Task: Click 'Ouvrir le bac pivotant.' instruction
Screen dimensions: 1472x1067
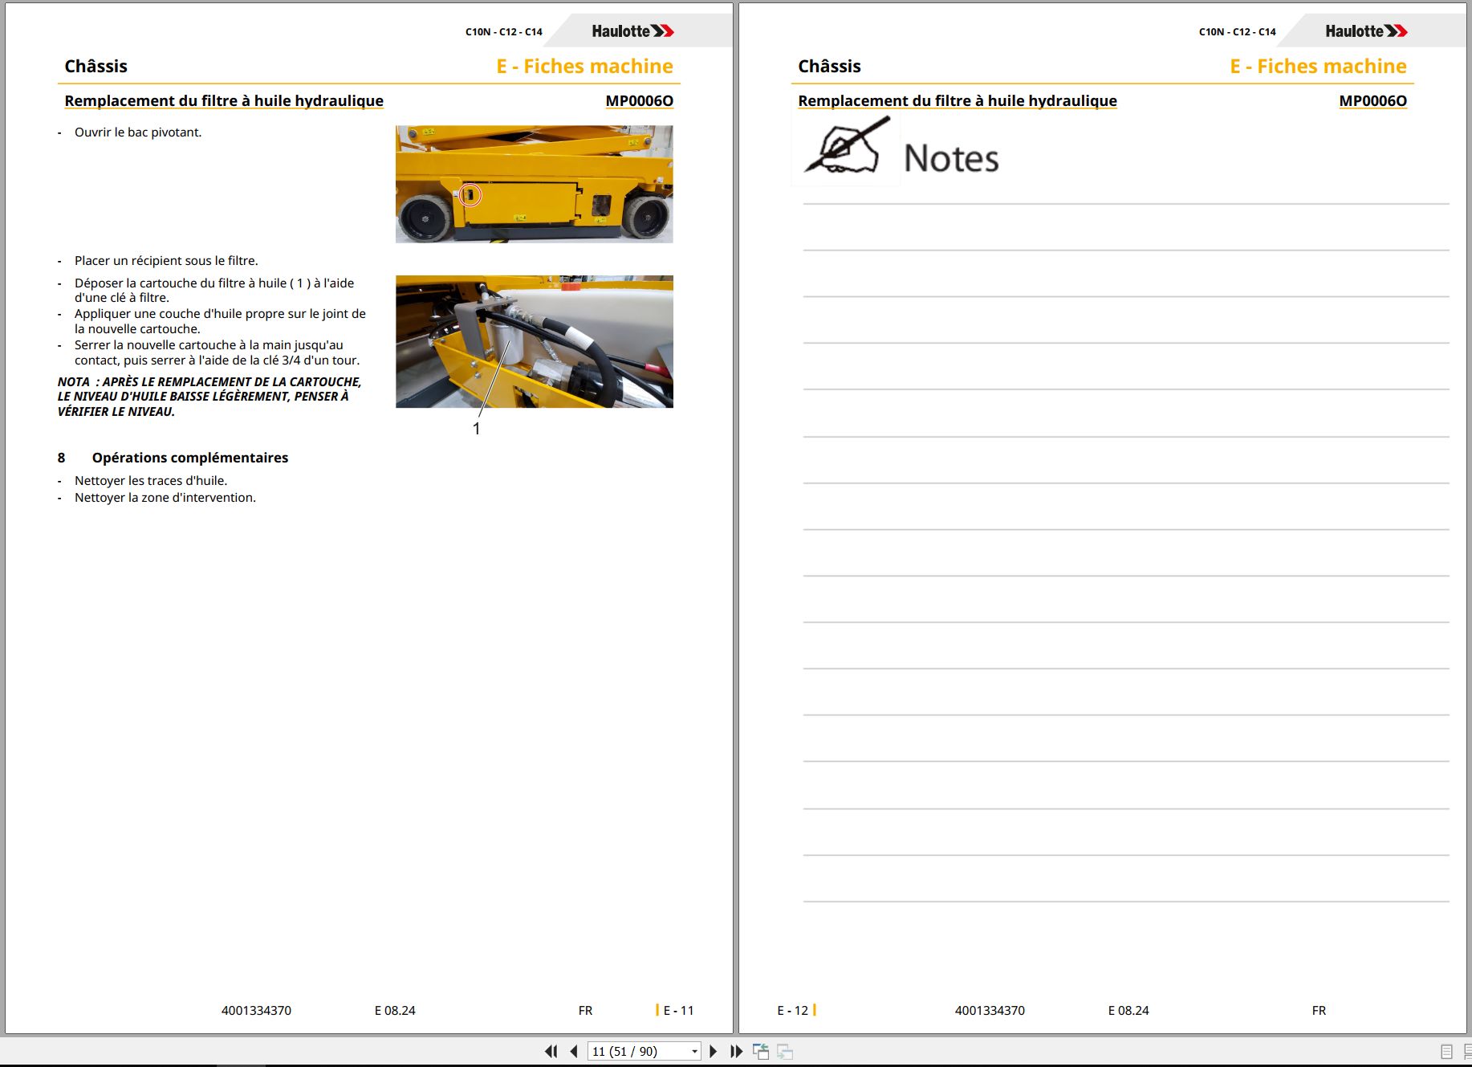Action: click(138, 132)
